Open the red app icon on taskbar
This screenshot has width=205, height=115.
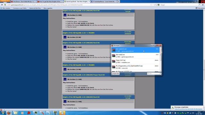coord(29,113)
